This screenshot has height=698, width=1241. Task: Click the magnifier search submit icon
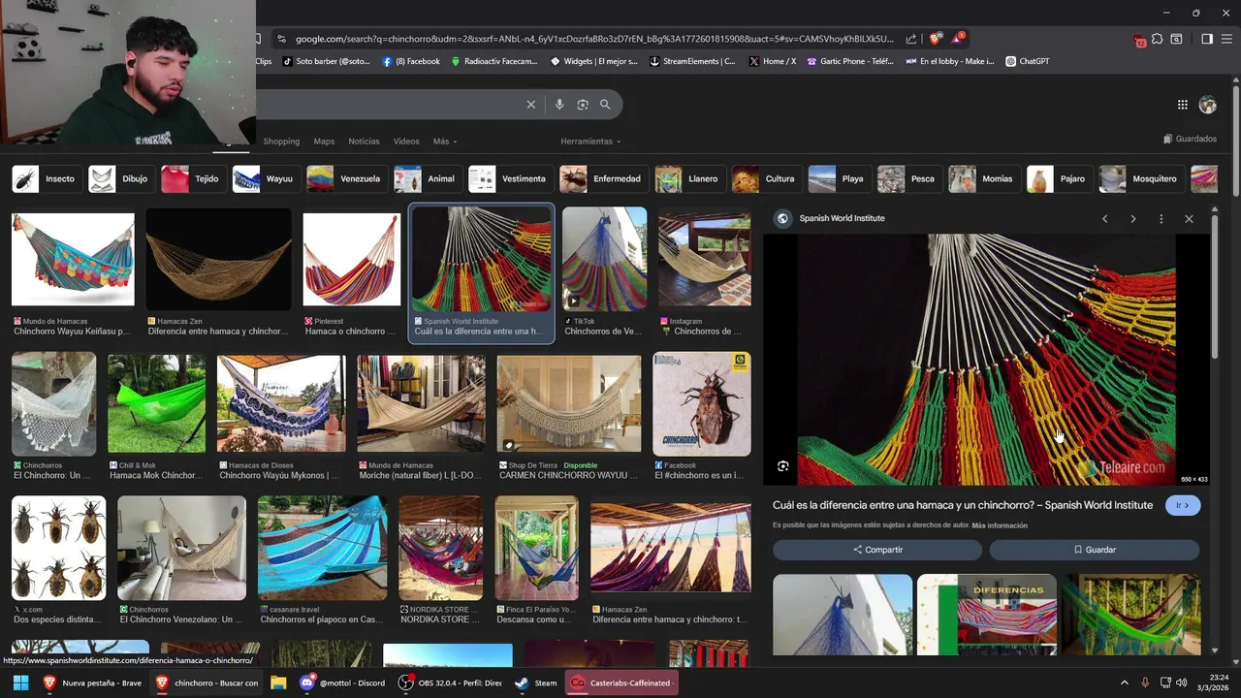(605, 105)
